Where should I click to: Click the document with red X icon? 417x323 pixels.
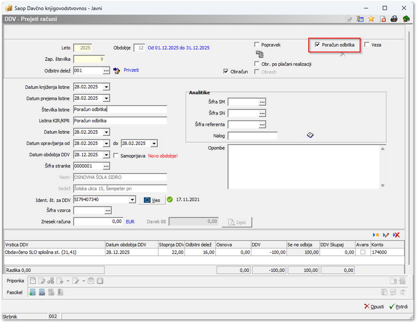tap(383, 19)
